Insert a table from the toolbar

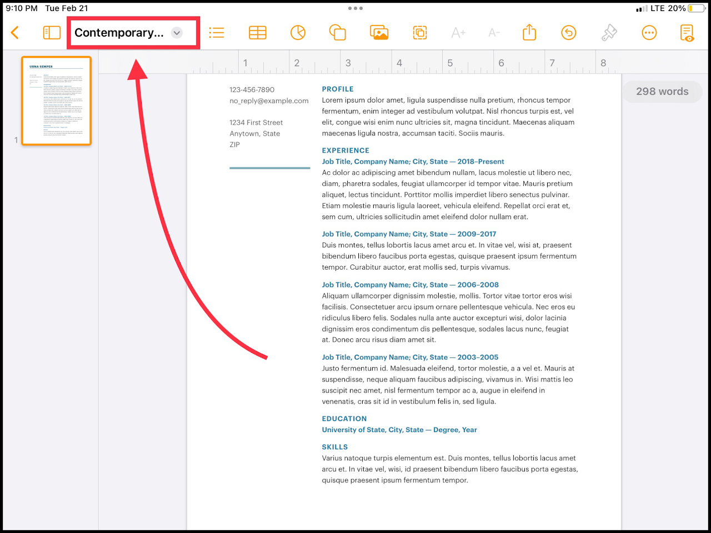257,33
